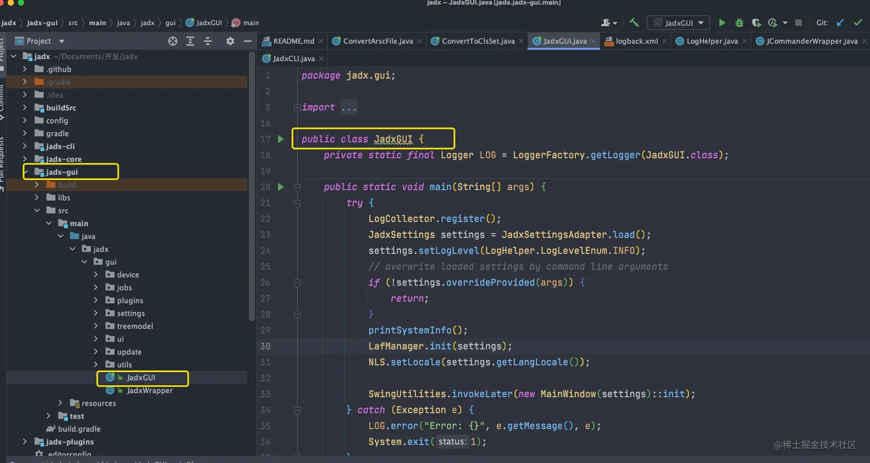Select JadxWrapper class in project tree
Image resolution: width=870 pixels, height=463 pixels.
(x=150, y=390)
